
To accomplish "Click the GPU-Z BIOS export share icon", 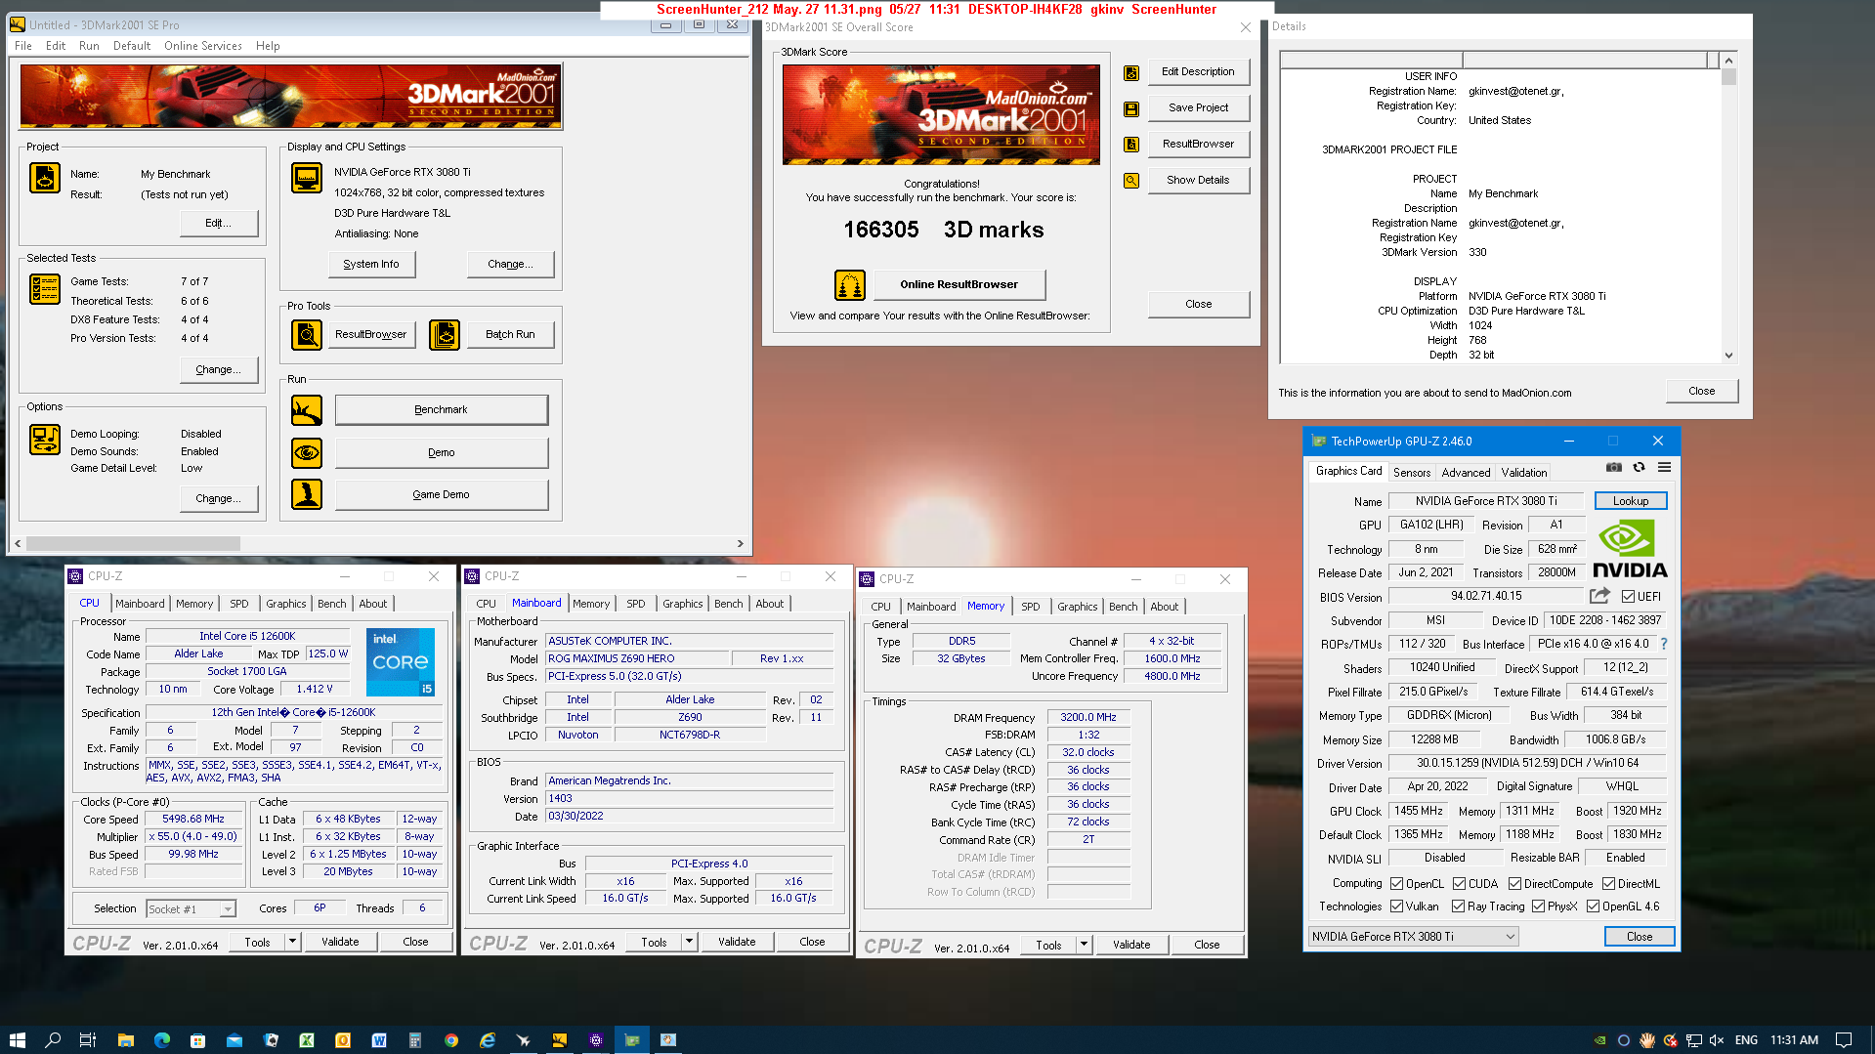I will click(1599, 596).
